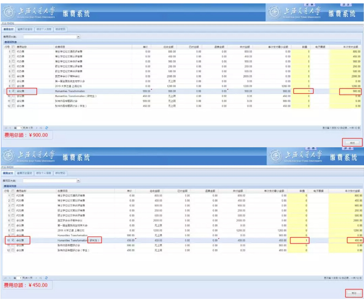Click the refresh icon in the upper panel's pager
364x304 pixels.
47,128
